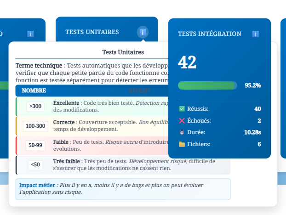Click the TESTS INTÉGRATION card title
Image resolution: width=286 pixels, height=215 pixels.
pyautogui.click(x=209, y=34)
